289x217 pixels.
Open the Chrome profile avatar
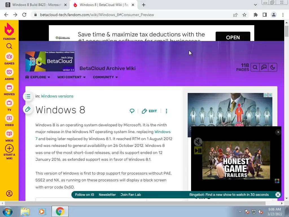(x=274, y=15)
